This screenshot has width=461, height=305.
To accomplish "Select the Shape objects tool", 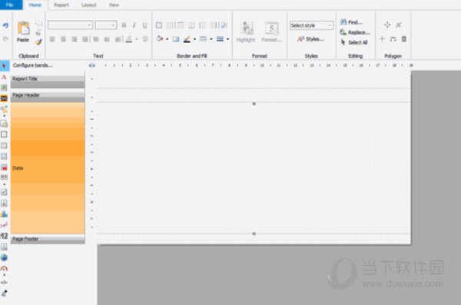I will coord(4,109).
